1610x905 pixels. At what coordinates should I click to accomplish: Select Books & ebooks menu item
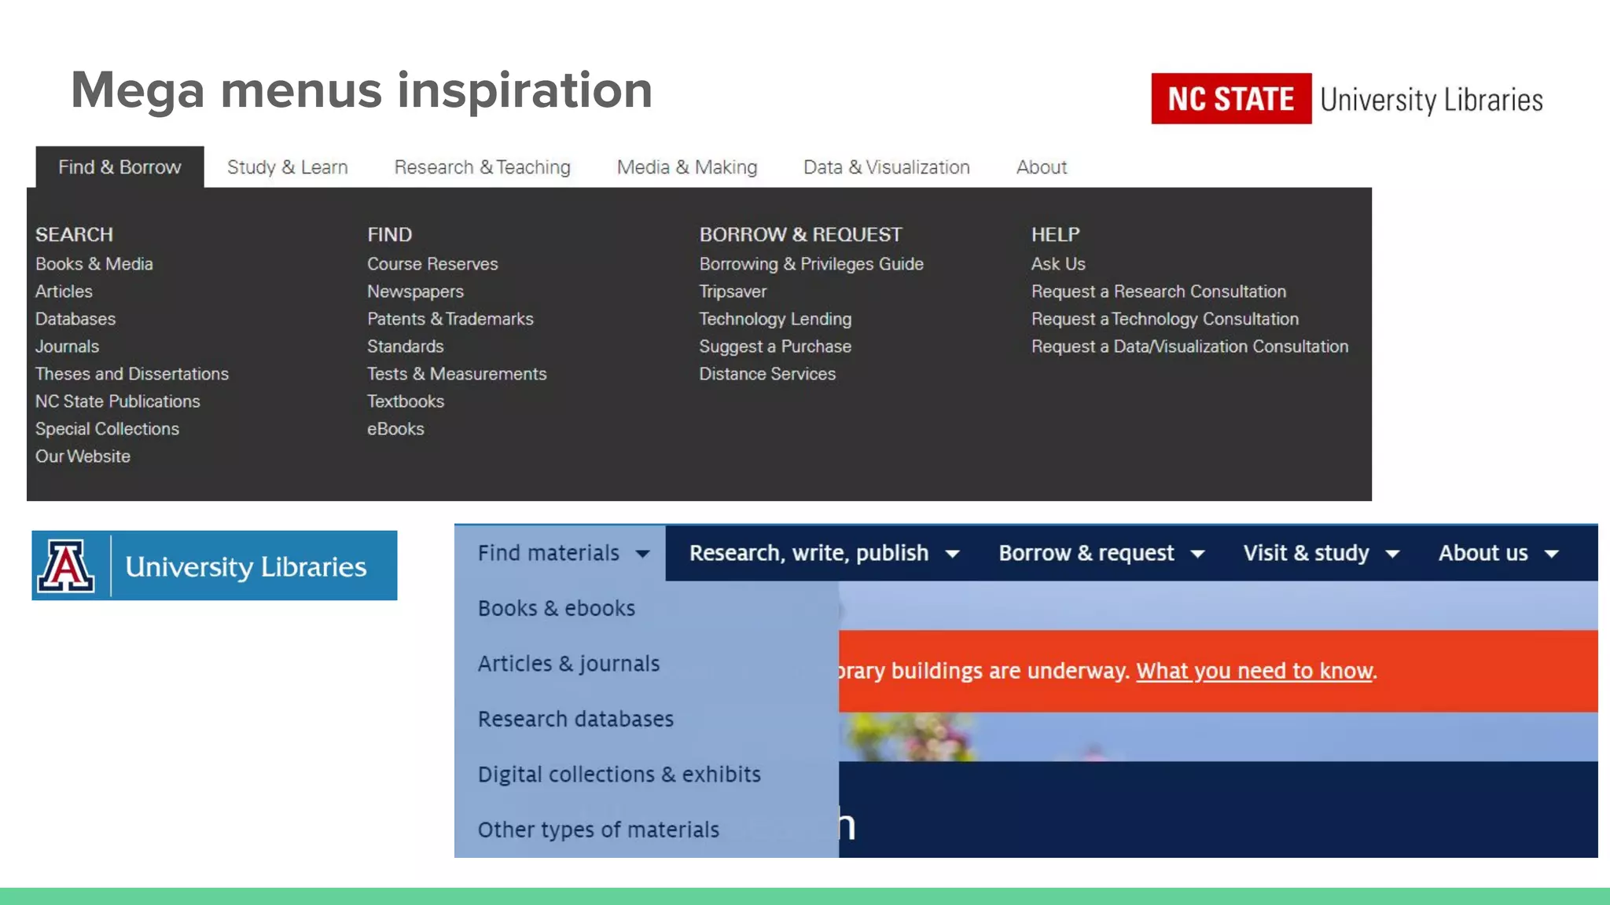coord(556,609)
